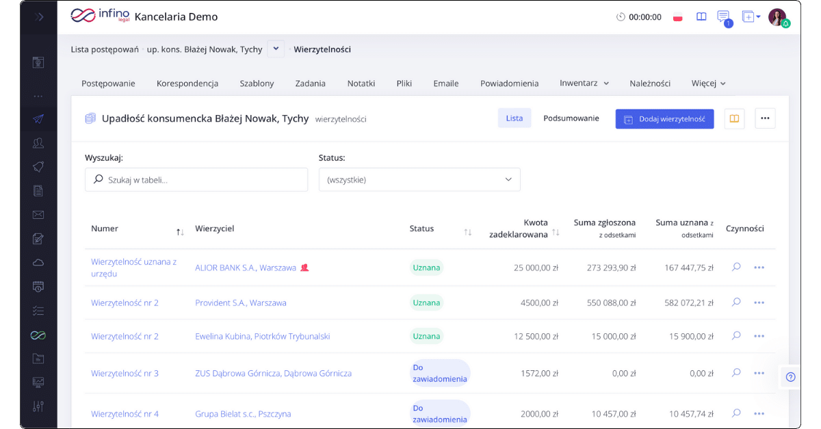Viewport: 821px width, 429px height.
Task: Expand the Inwentarz tab dropdown
Action: pyautogui.click(x=584, y=83)
